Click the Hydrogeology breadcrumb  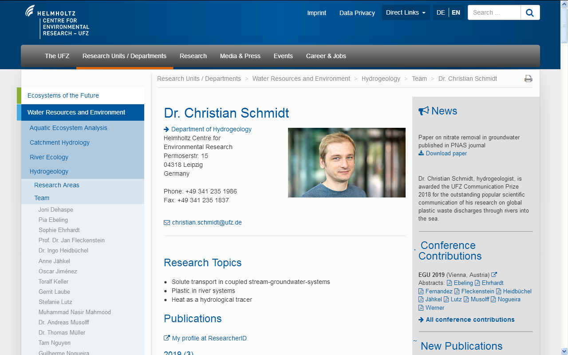click(381, 79)
